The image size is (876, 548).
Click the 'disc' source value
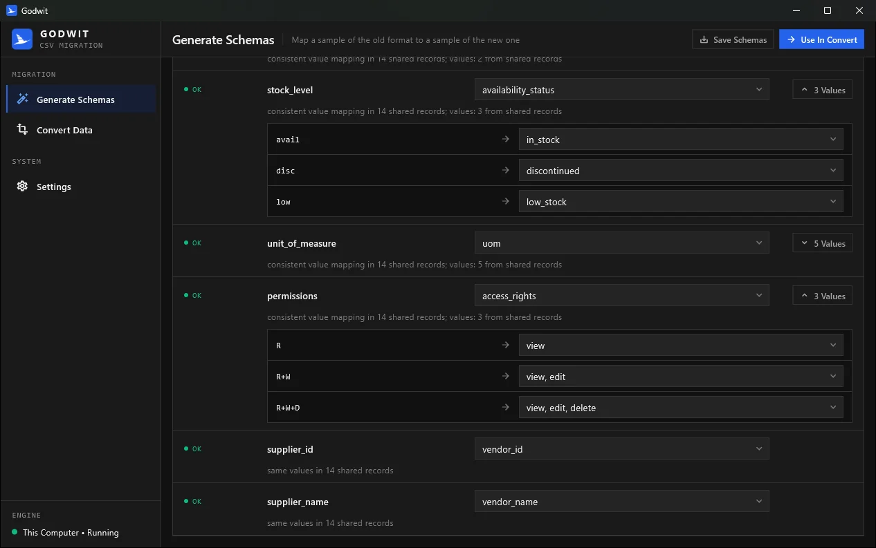(x=285, y=171)
